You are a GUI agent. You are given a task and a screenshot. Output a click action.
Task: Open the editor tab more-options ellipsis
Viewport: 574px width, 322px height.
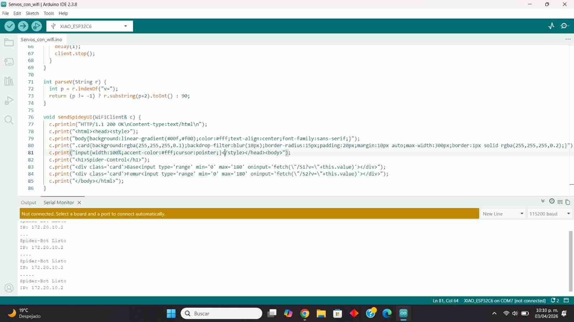pyautogui.click(x=568, y=39)
